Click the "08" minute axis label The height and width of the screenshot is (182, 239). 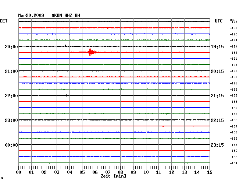[x=120, y=172]
